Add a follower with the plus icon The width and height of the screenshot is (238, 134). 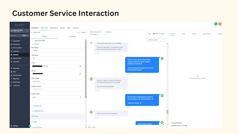[x=107, y=35]
